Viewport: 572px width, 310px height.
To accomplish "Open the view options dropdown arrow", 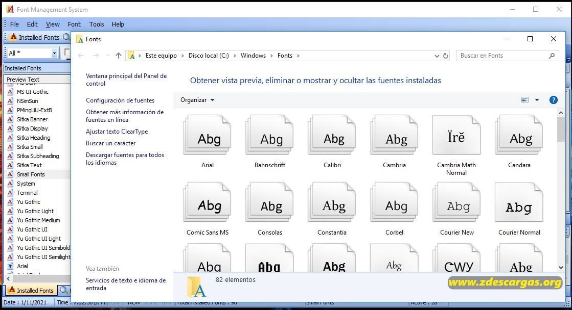I will pos(537,100).
